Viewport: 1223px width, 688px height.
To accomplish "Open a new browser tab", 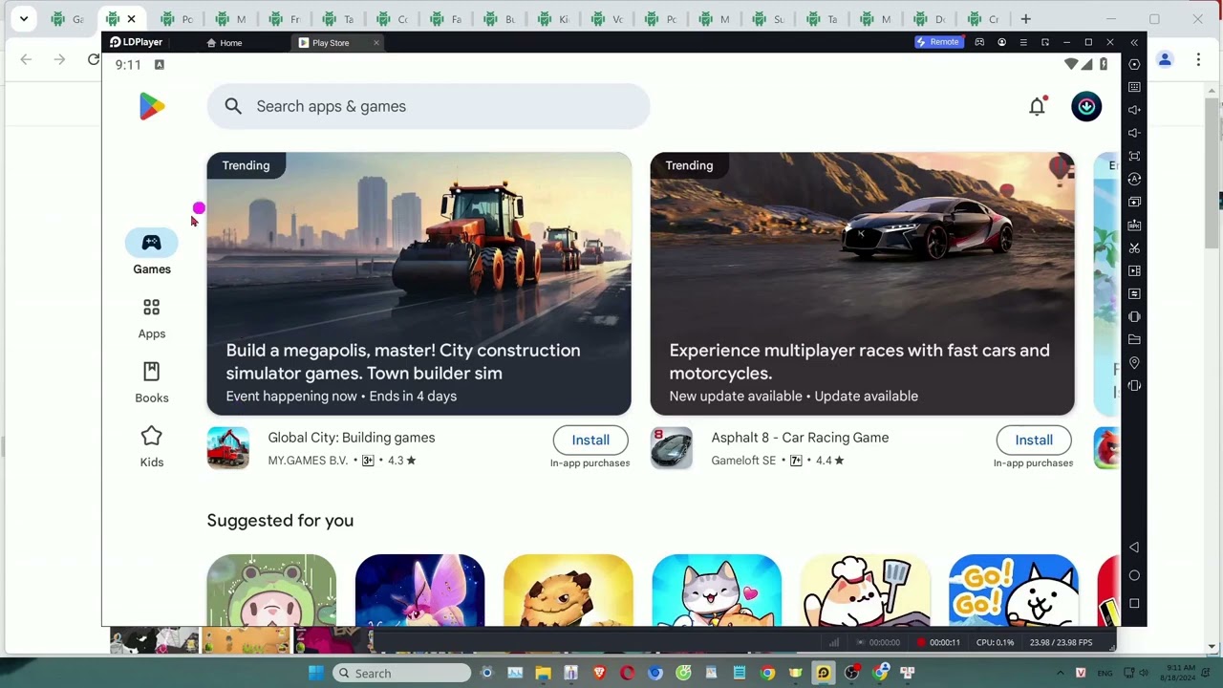I will (x=1025, y=19).
